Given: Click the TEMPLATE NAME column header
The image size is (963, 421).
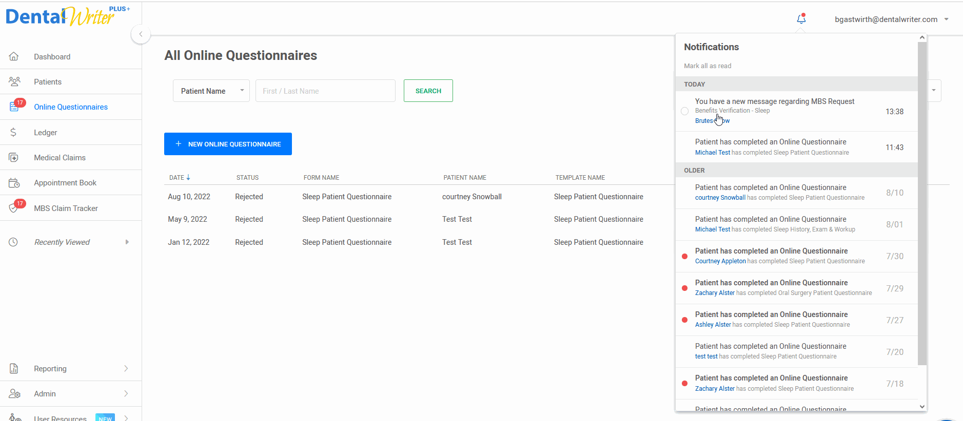Looking at the screenshot, I should (580, 178).
